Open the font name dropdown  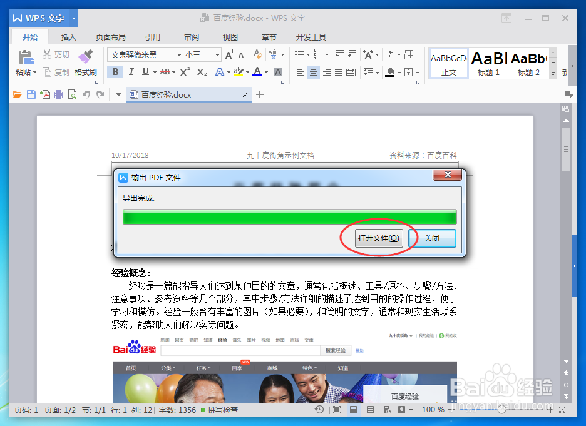(180, 55)
